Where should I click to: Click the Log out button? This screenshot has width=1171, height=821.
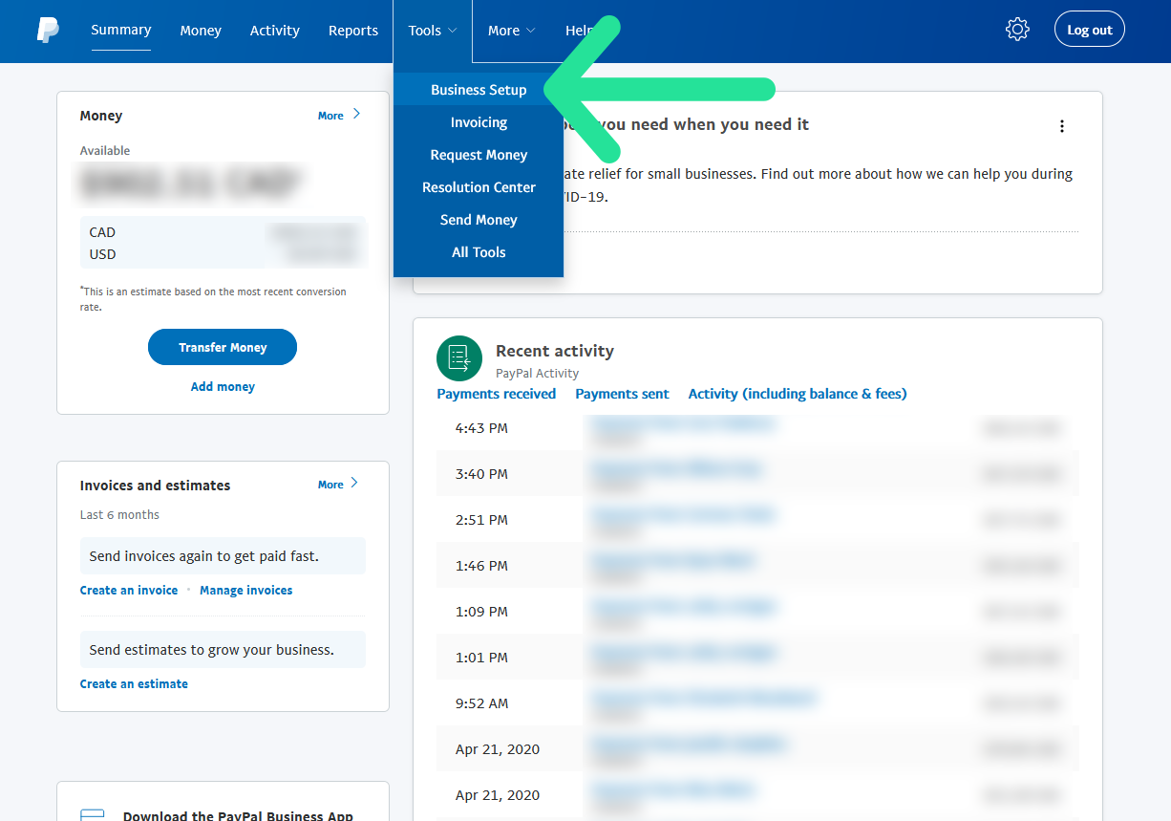tap(1089, 30)
